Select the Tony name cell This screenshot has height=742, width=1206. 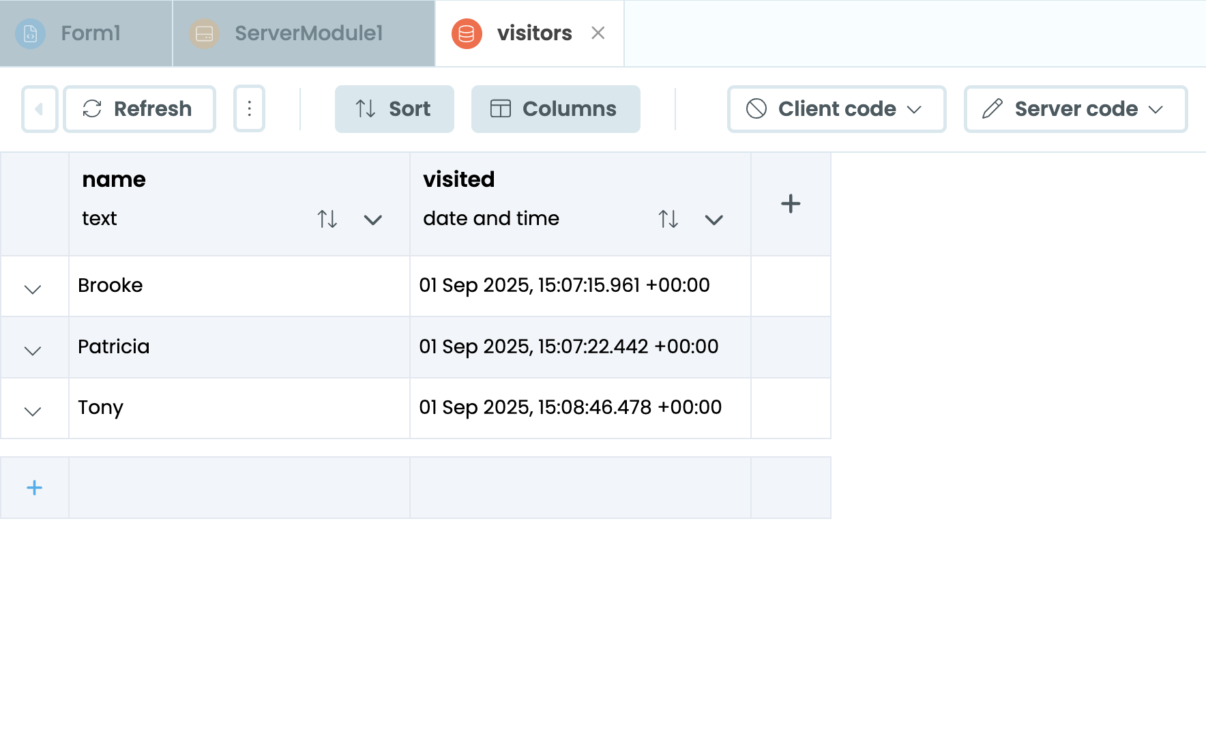[x=239, y=408]
